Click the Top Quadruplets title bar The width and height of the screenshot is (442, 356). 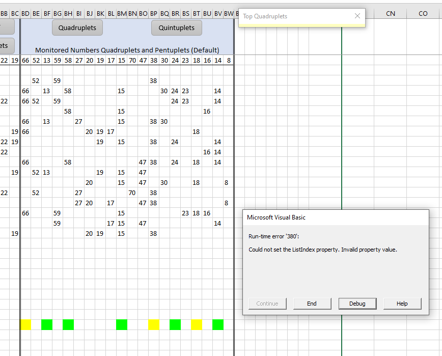[x=285, y=16]
